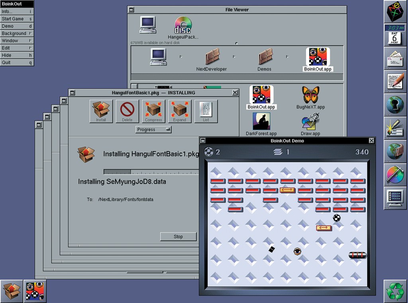408x303 pixels.
Task: Click the Installer app tile at bottom left
Action: point(12,291)
